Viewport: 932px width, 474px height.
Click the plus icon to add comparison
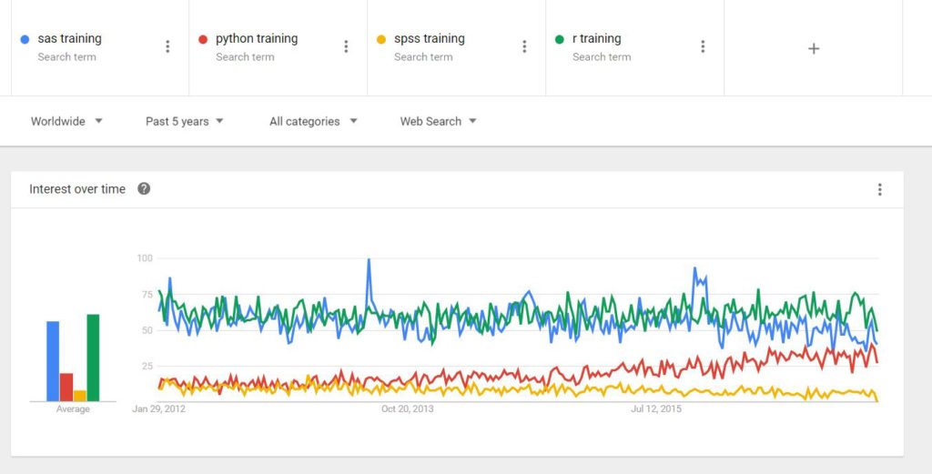[x=814, y=48]
